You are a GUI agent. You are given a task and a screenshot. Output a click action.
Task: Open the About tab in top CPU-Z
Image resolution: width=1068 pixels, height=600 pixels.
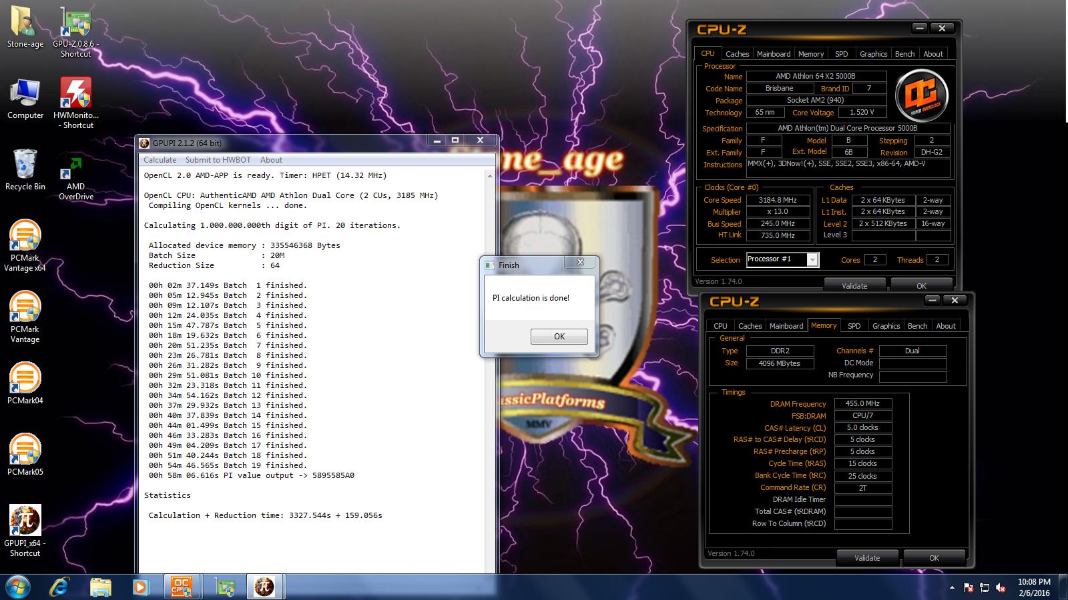click(x=933, y=54)
